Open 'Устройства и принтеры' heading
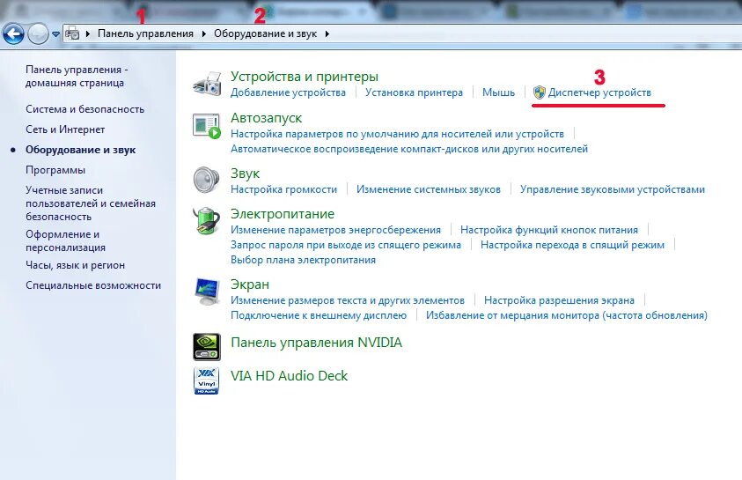This screenshot has height=480, width=742. click(305, 77)
